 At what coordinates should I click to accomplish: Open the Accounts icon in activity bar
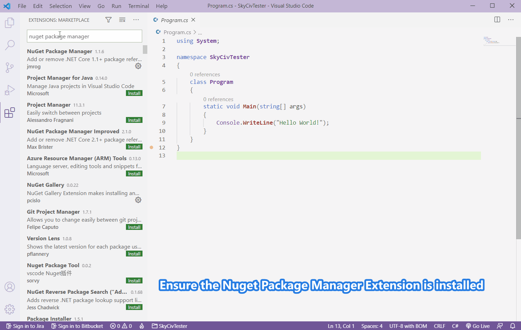coord(10,287)
